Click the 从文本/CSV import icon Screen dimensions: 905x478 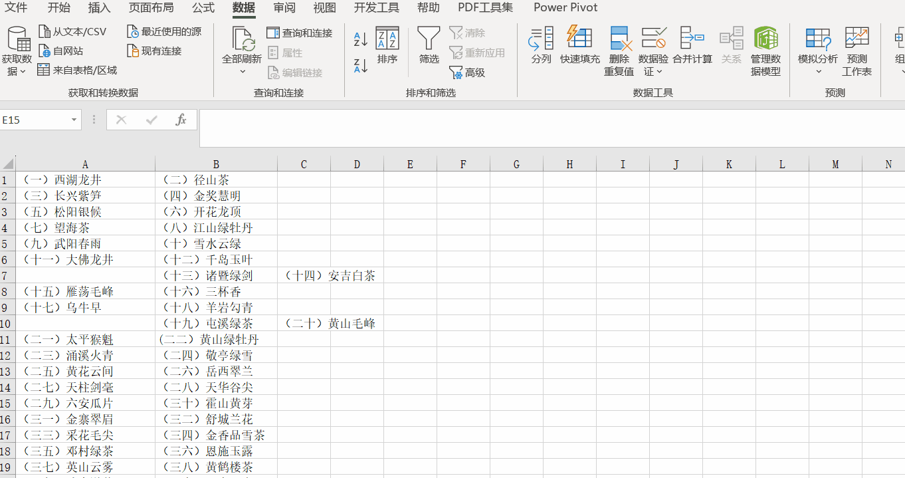point(45,31)
